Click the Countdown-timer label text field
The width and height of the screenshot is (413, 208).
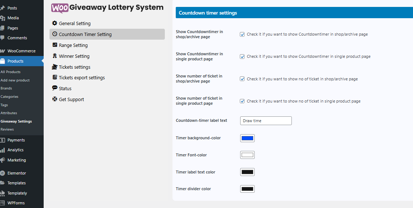coord(266,121)
